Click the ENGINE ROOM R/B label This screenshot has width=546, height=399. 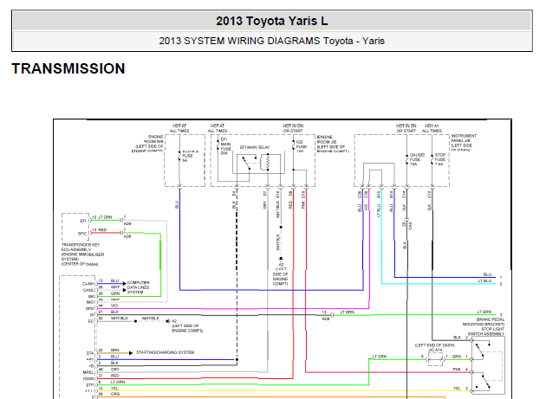click(x=147, y=144)
